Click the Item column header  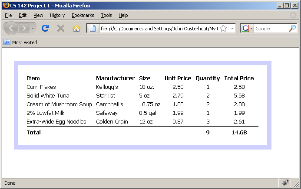(33, 78)
